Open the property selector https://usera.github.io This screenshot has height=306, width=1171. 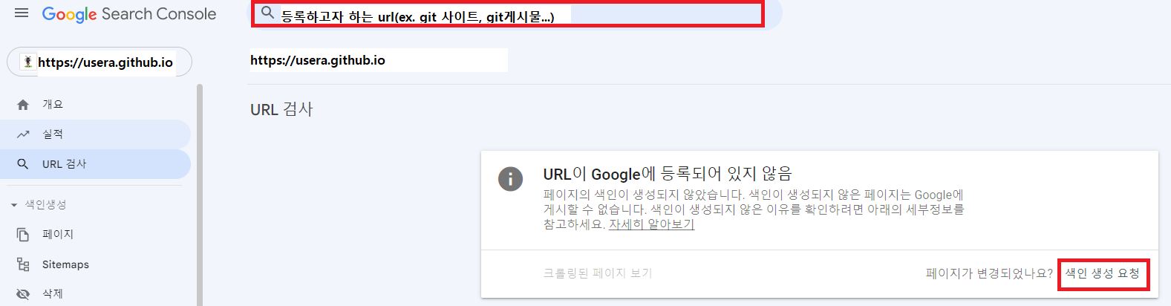coord(100,62)
